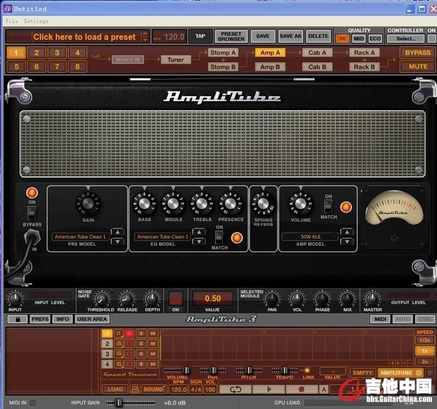The width and height of the screenshot is (437, 409).
Task: Toggle the EQ model MATCH switch
Action: 218,237
